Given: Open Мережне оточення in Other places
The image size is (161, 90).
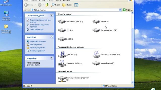Looking at the screenshot, I should tap(38, 41).
